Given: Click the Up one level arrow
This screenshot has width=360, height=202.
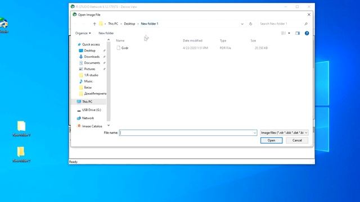Looking at the screenshot, I should 94,24.
